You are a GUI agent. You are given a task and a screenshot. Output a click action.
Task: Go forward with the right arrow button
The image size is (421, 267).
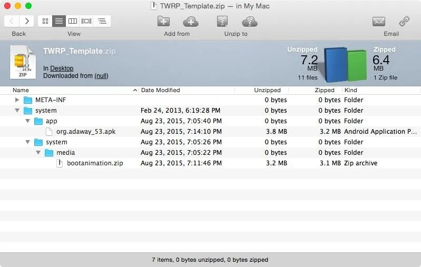click(x=26, y=21)
